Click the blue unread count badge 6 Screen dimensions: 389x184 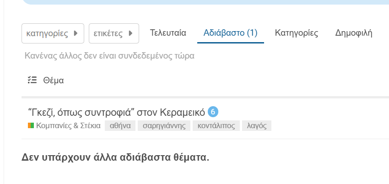pyautogui.click(x=213, y=112)
